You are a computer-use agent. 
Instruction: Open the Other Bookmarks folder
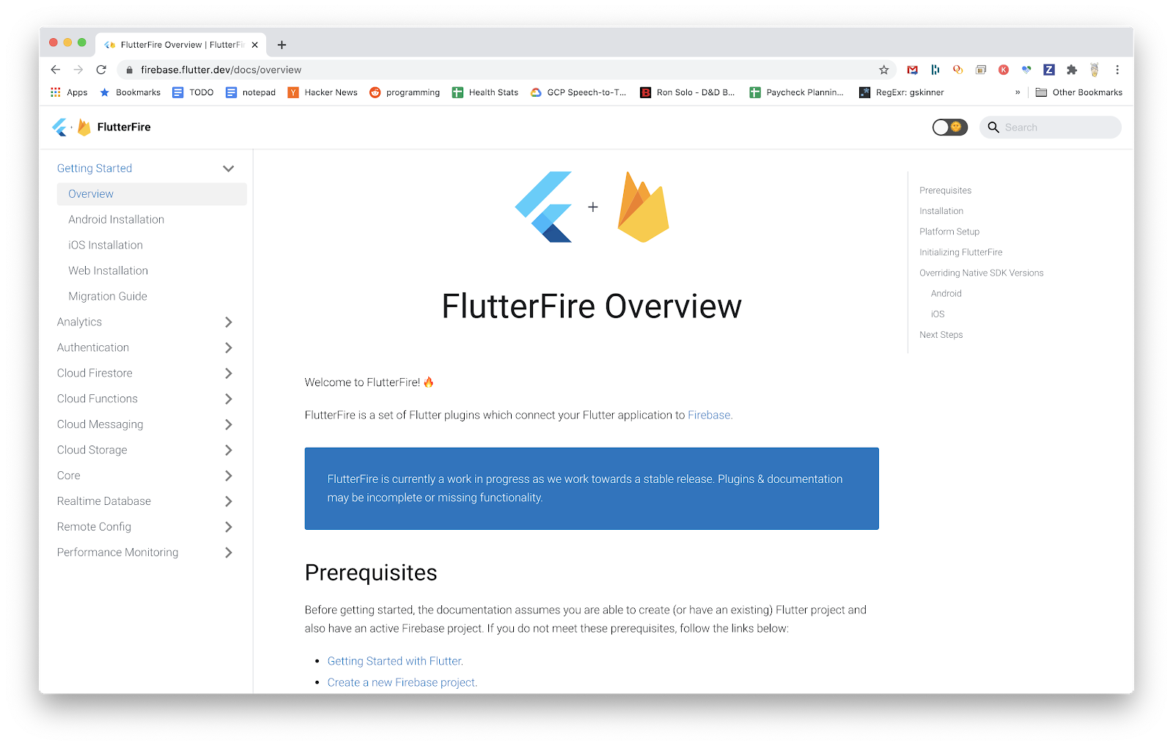click(1078, 92)
